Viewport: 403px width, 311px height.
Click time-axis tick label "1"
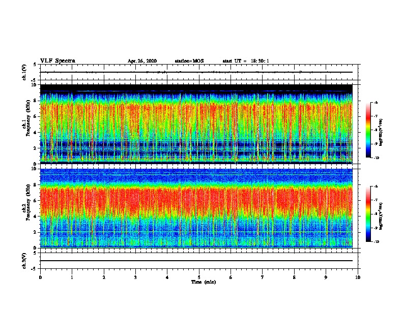72,277
